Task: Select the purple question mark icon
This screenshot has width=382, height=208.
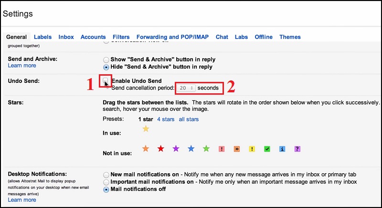Action: tap(297, 149)
